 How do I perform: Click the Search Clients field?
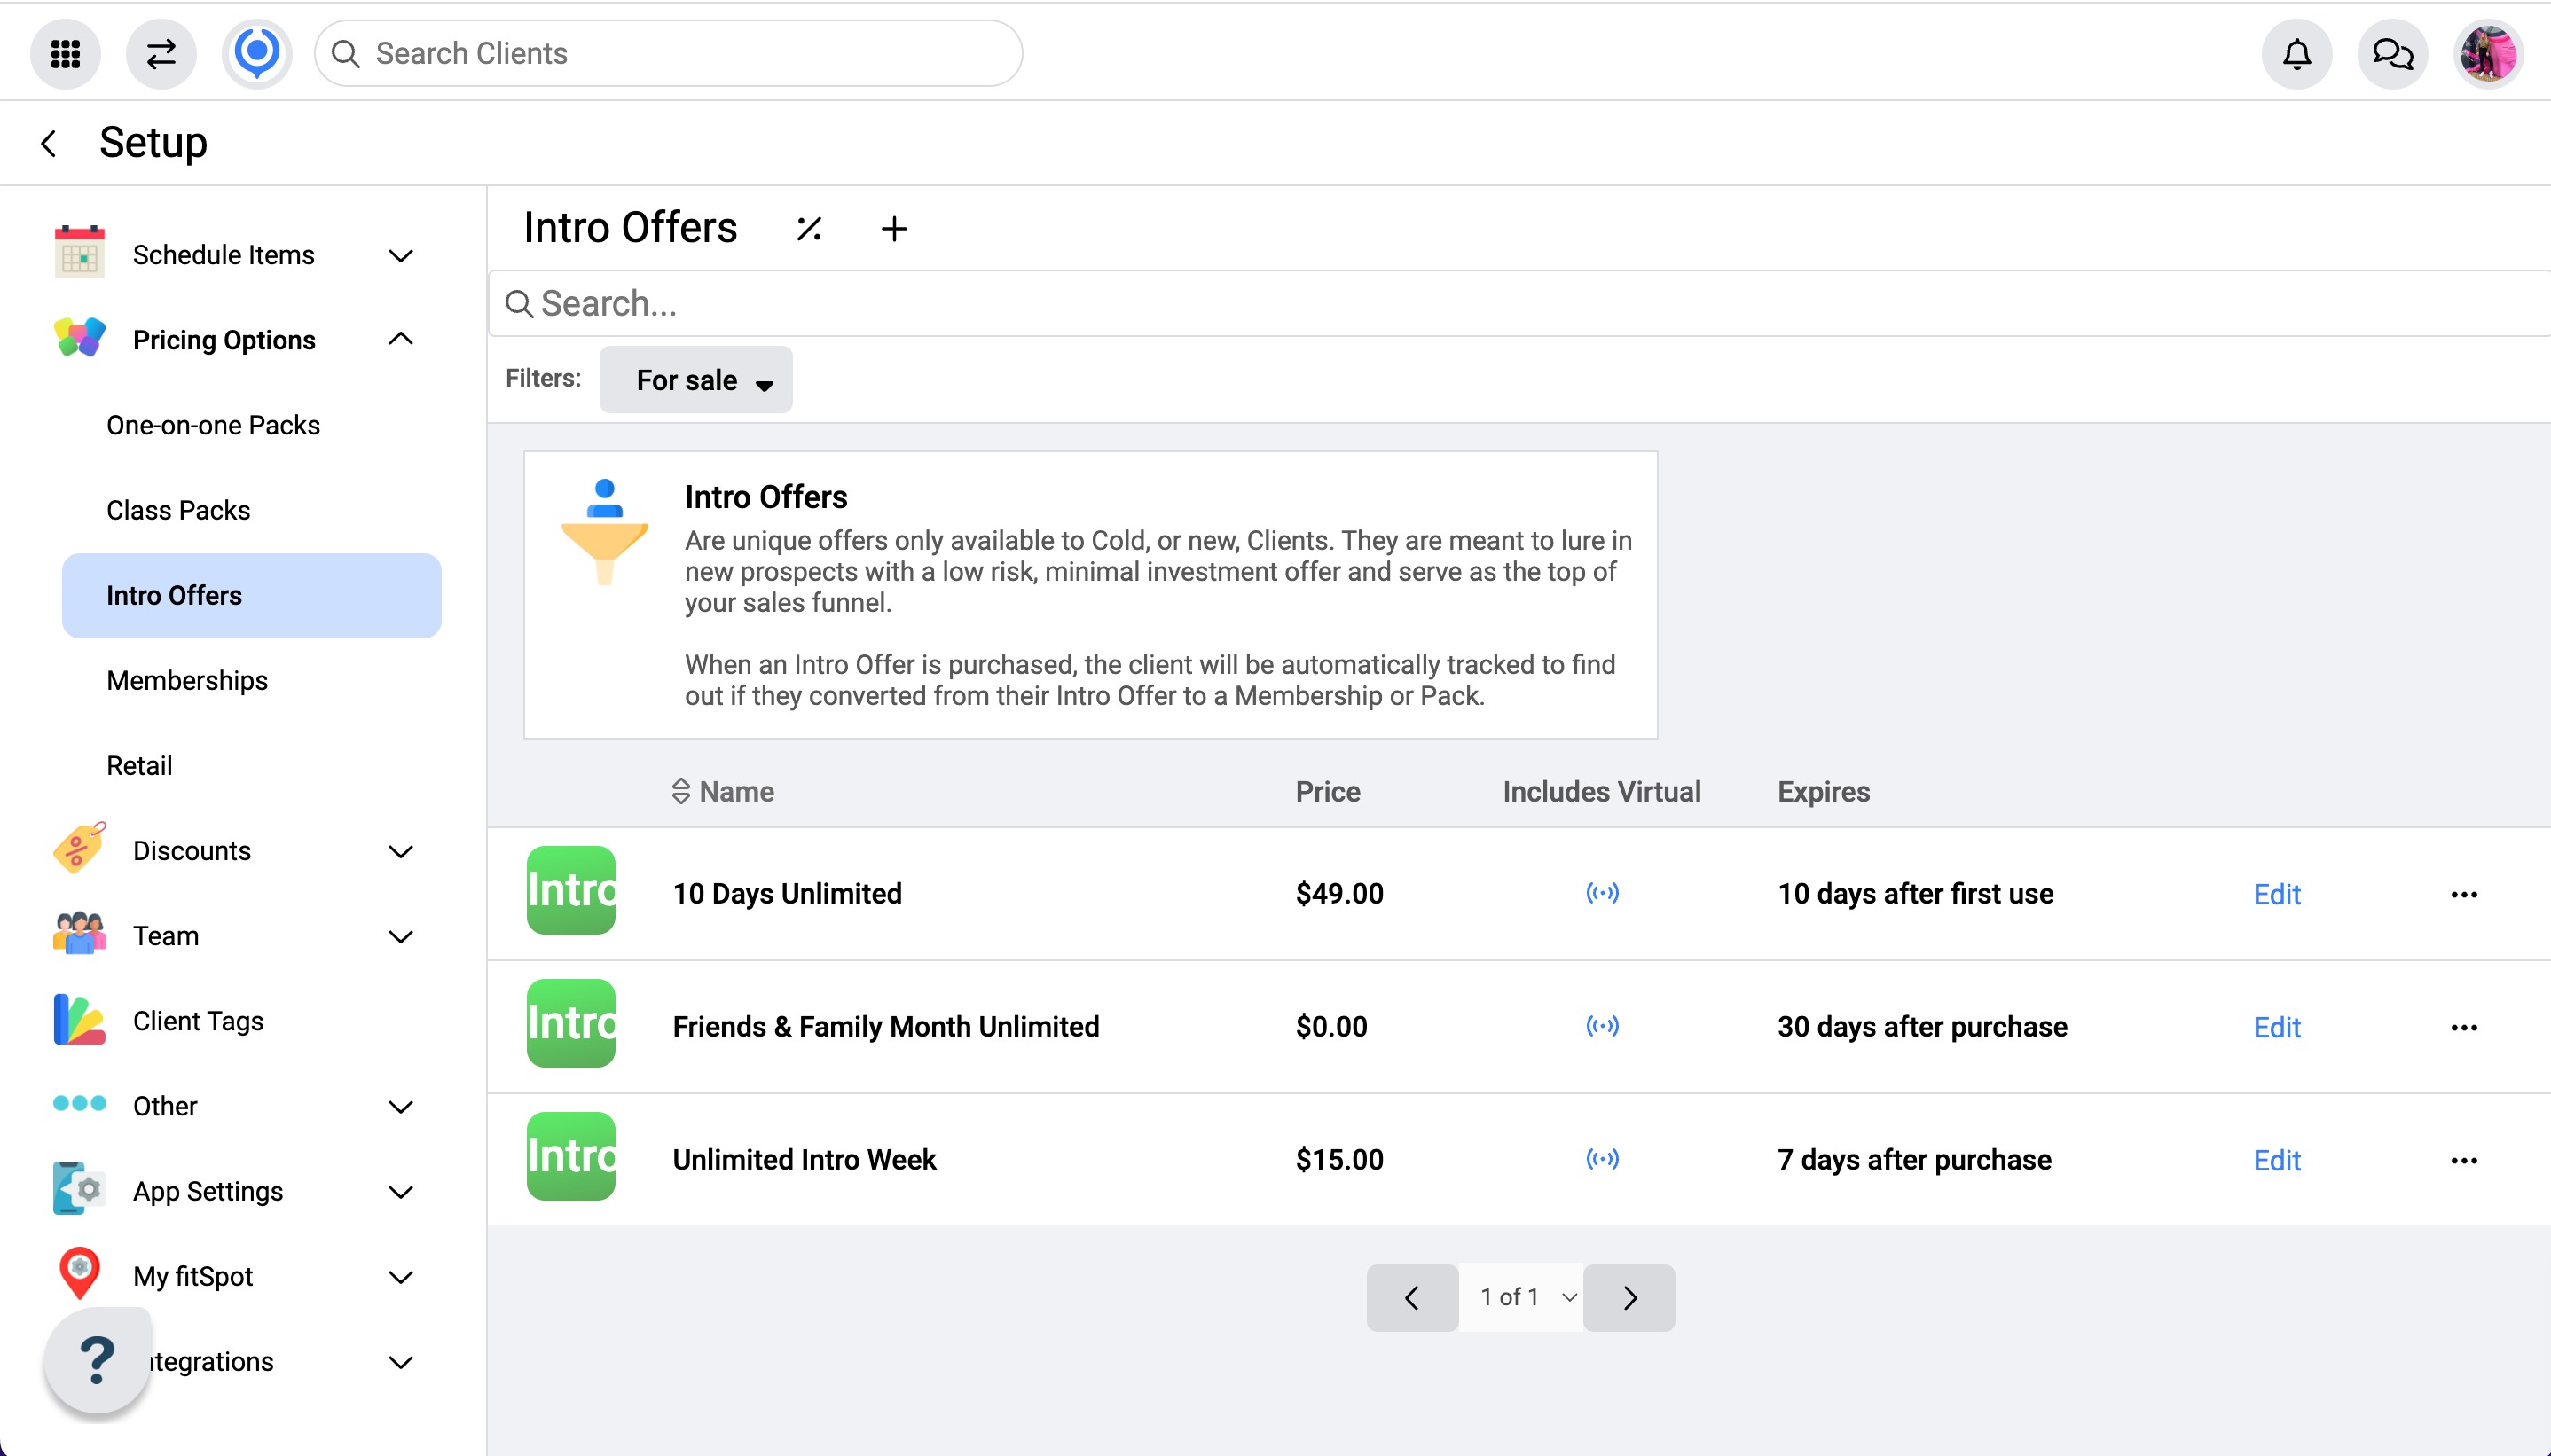click(668, 53)
